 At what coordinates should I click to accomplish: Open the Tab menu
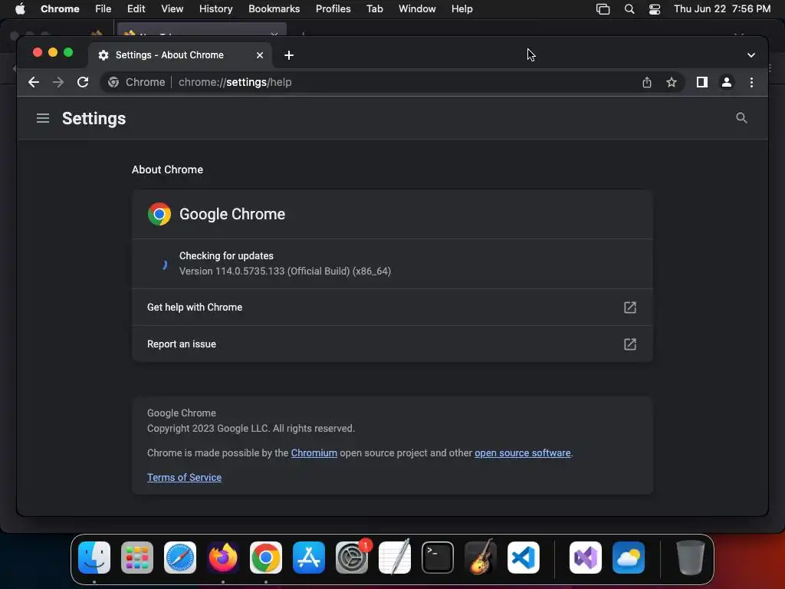point(374,8)
